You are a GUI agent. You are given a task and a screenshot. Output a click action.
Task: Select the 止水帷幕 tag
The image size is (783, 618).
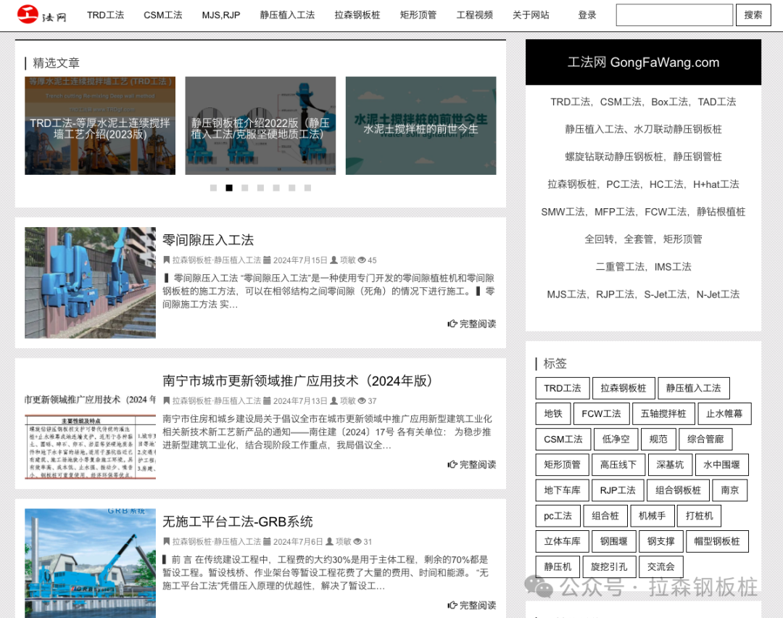tap(724, 413)
